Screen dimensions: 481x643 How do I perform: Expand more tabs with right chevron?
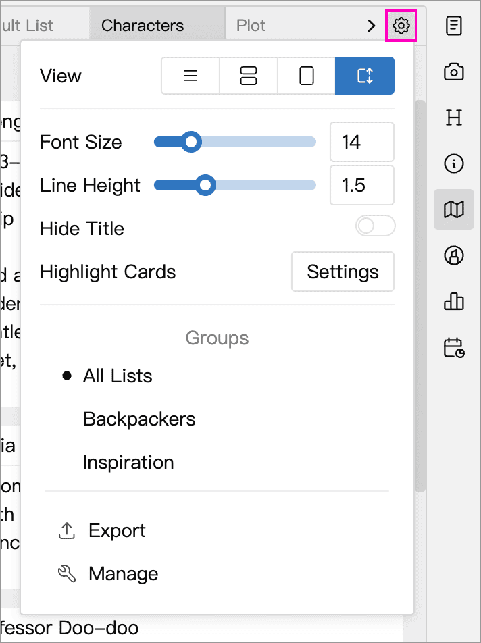pos(371,26)
